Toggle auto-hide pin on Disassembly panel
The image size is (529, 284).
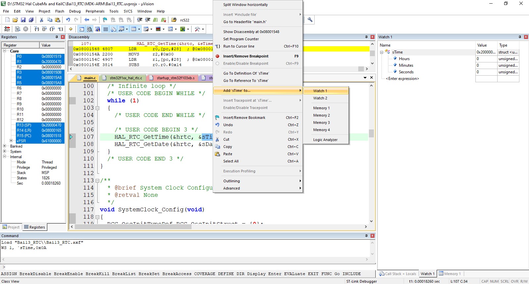pos(366,37)
